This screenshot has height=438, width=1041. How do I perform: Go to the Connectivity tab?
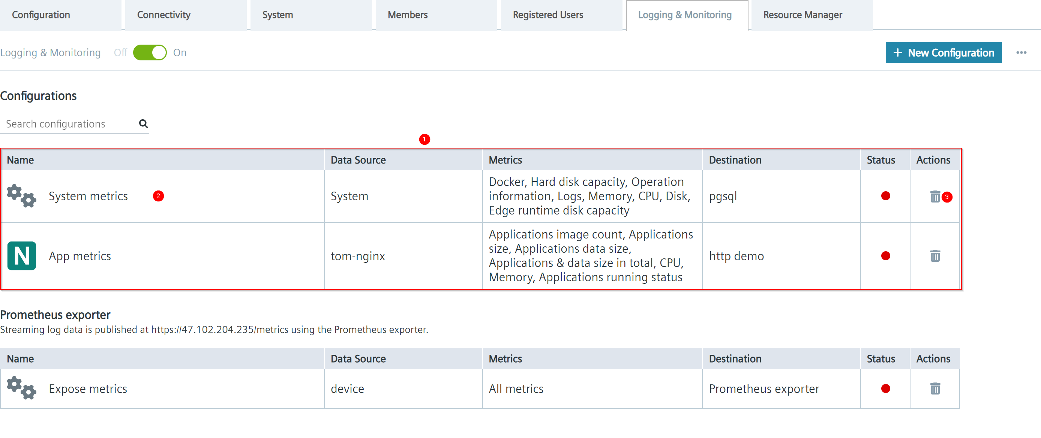(x=163, y=15)
